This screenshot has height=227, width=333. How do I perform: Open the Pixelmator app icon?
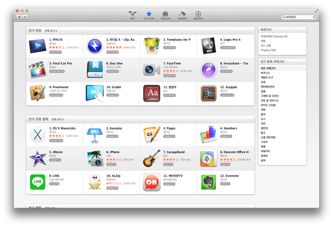(x=38, y=93)
